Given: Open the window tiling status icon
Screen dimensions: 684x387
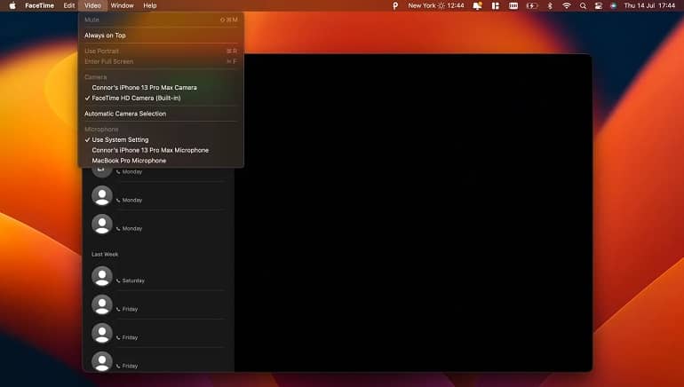Looking at the screenshot, I should pos(496,5).
